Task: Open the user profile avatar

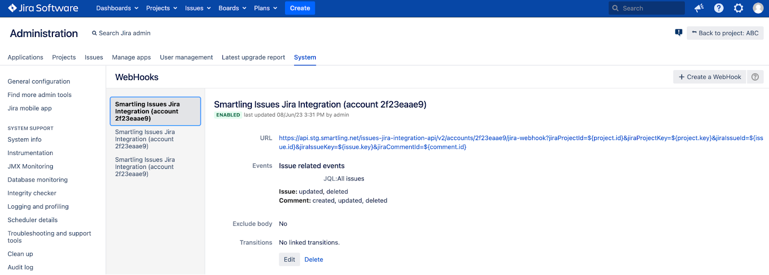Action: (758, 8)
